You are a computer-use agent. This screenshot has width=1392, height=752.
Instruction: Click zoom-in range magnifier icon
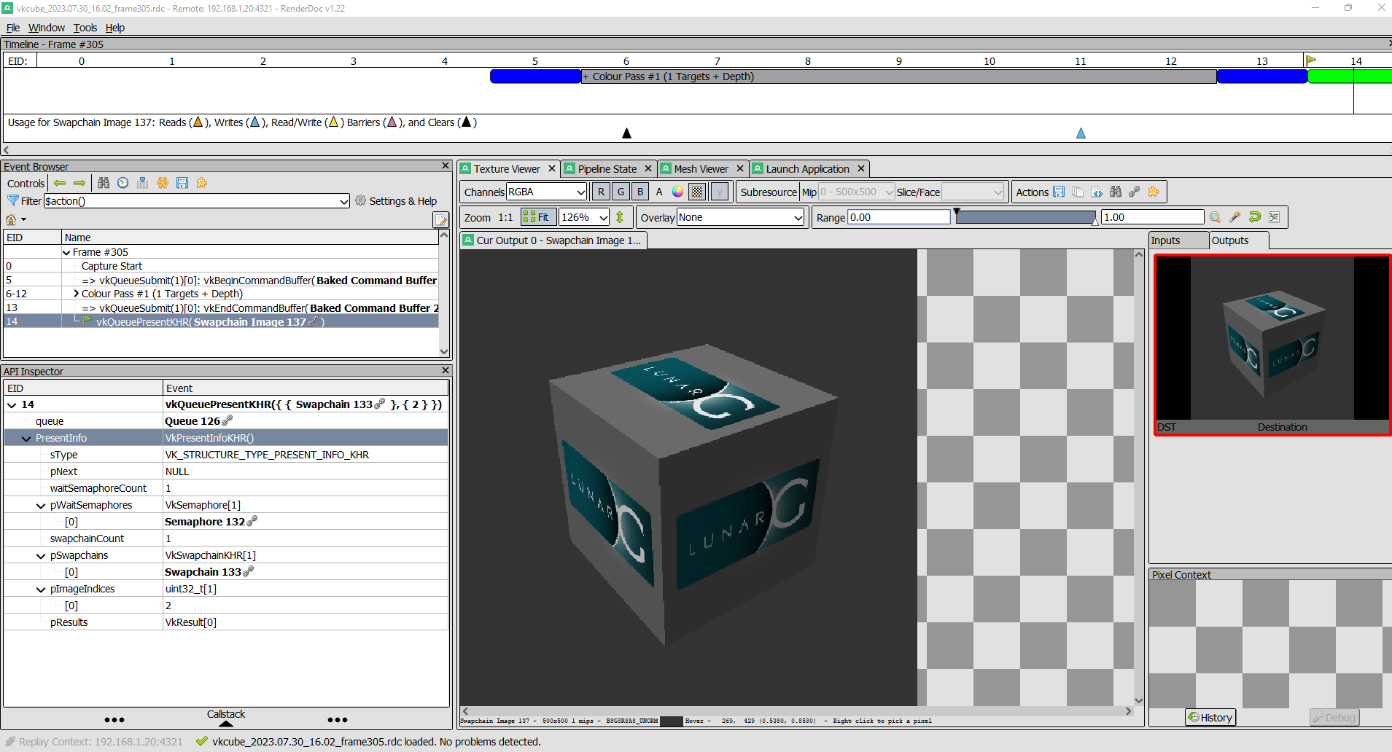(1215, 217)
